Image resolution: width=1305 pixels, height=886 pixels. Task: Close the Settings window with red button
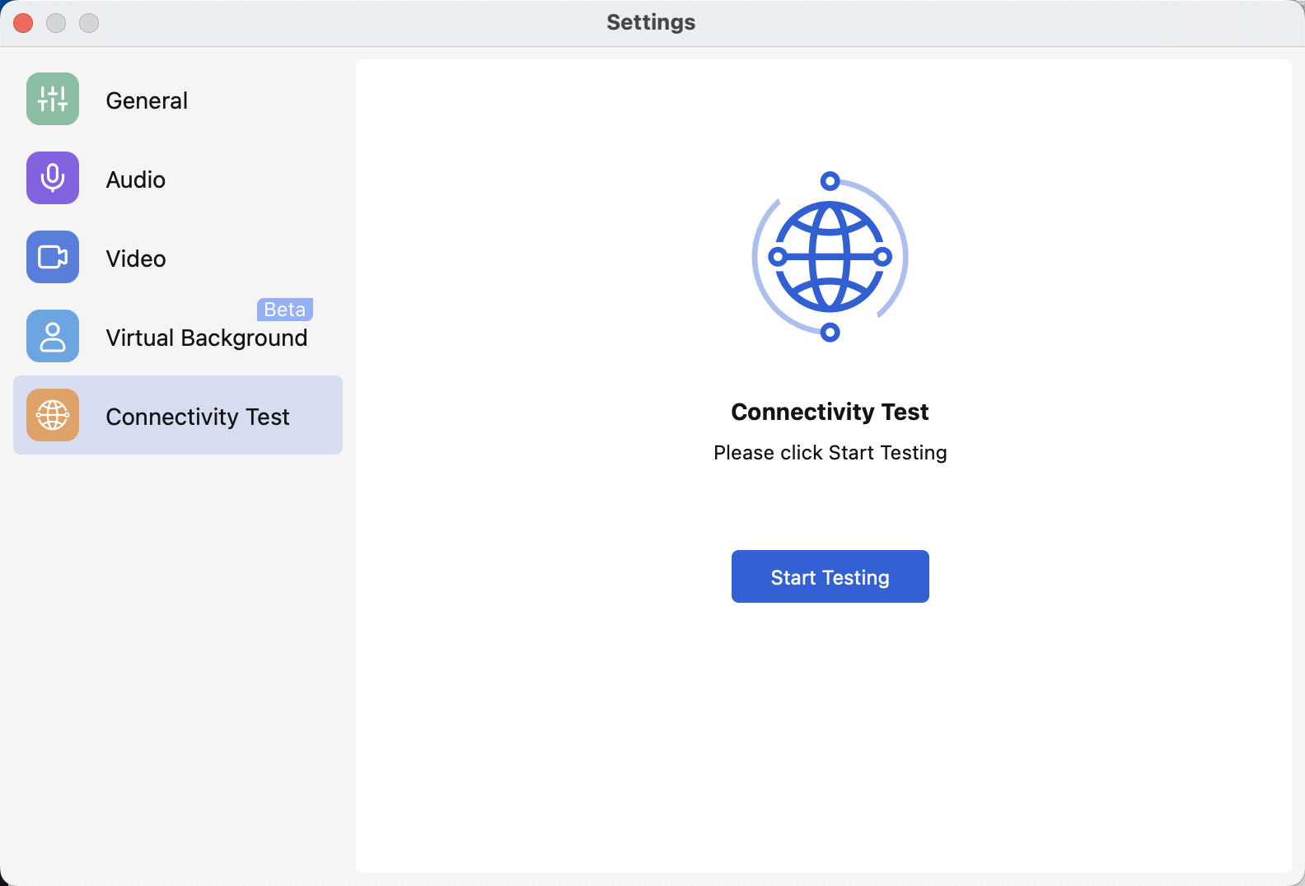tap(23, 23)
